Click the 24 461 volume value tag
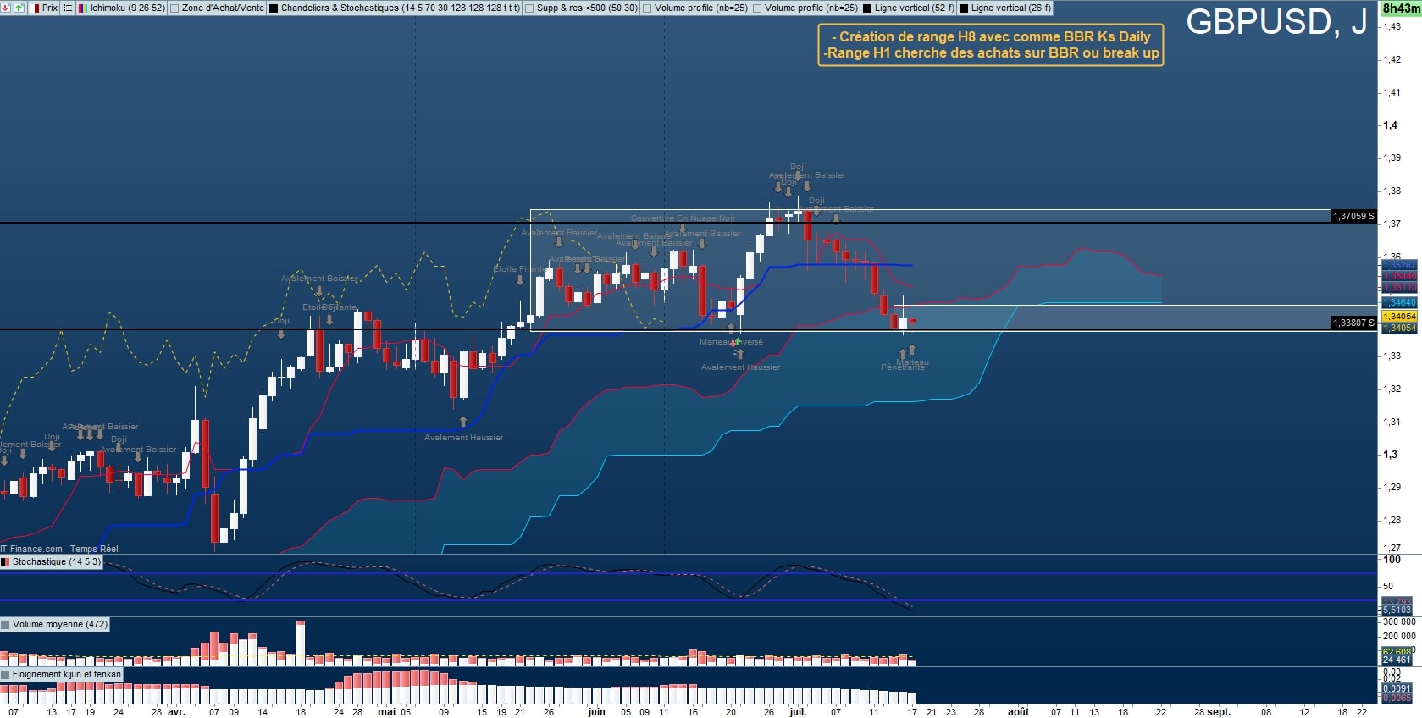The image size is (1422, 718). [x=1397, y=660]
